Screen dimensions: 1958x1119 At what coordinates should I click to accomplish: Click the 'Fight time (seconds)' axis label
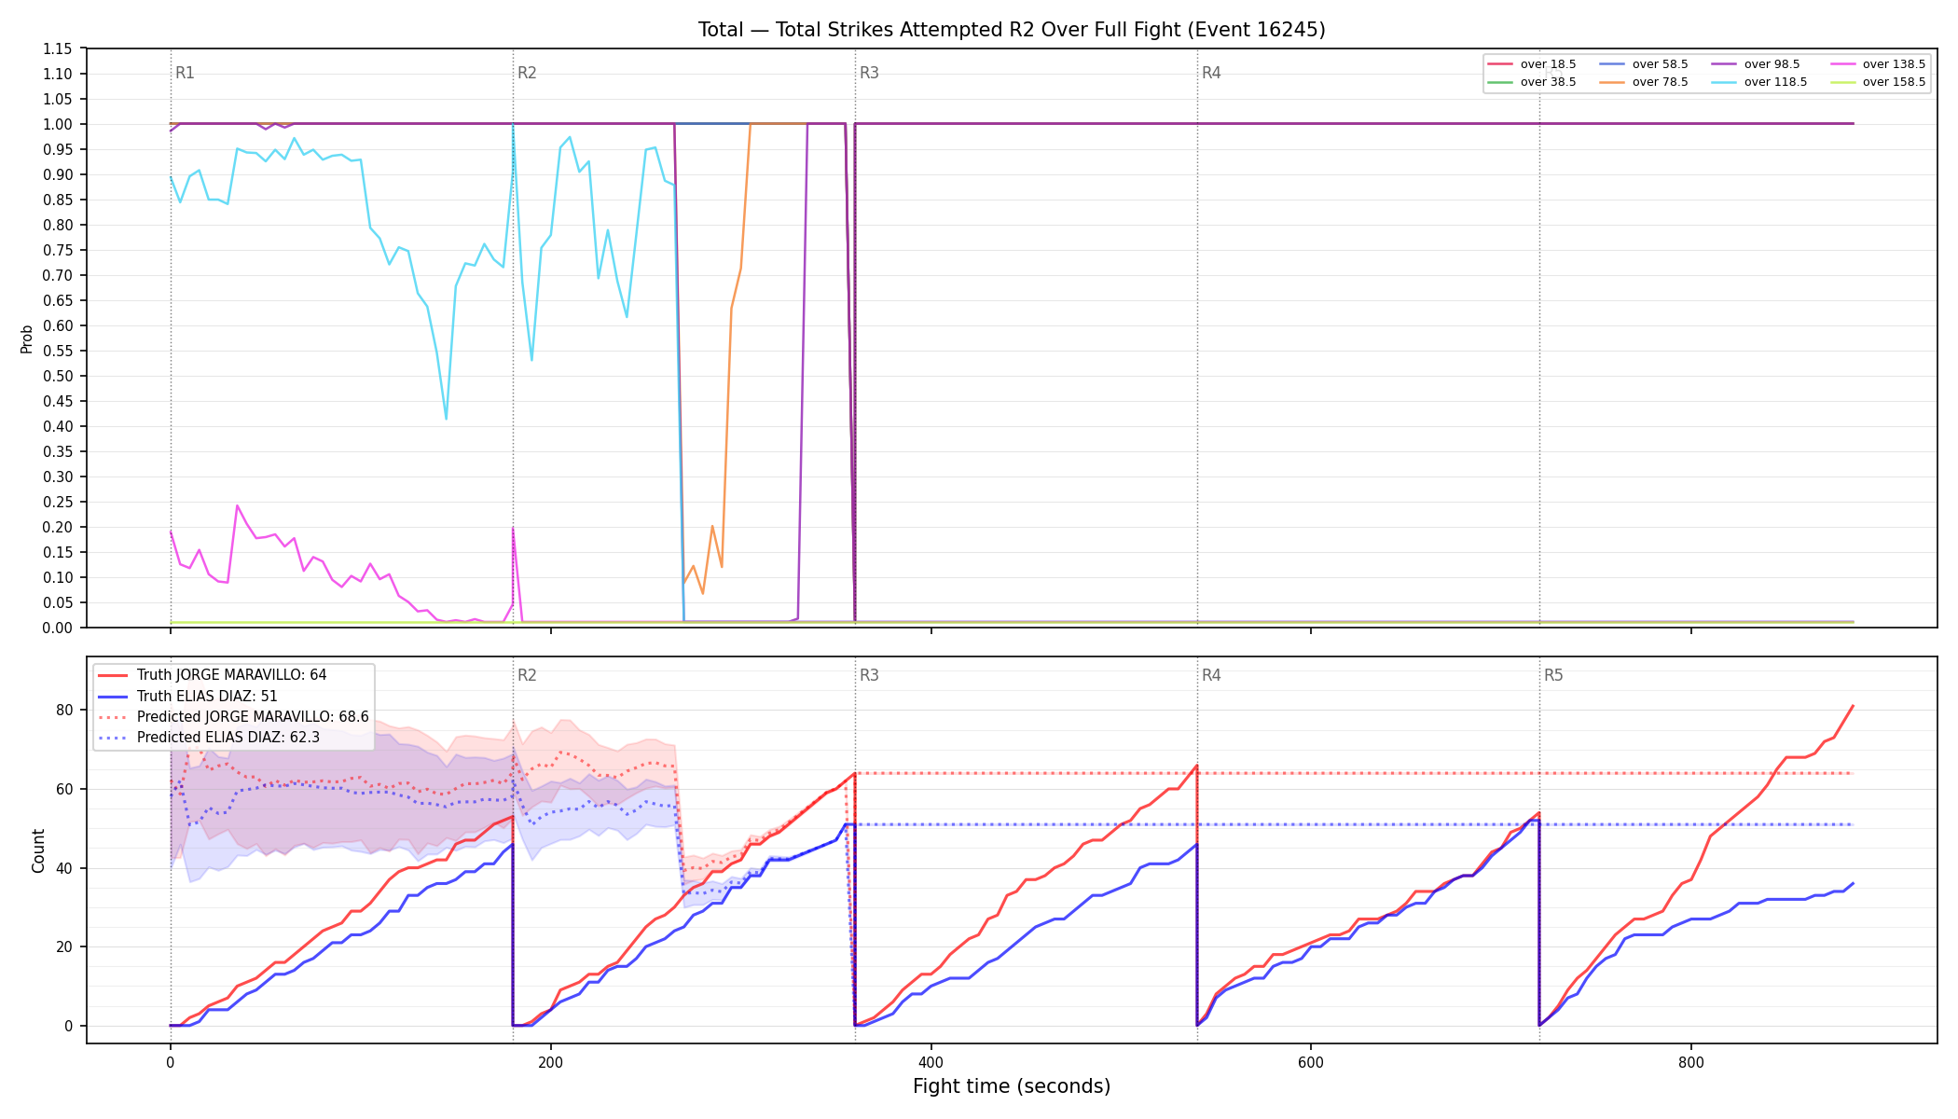click(1012, 1086)
